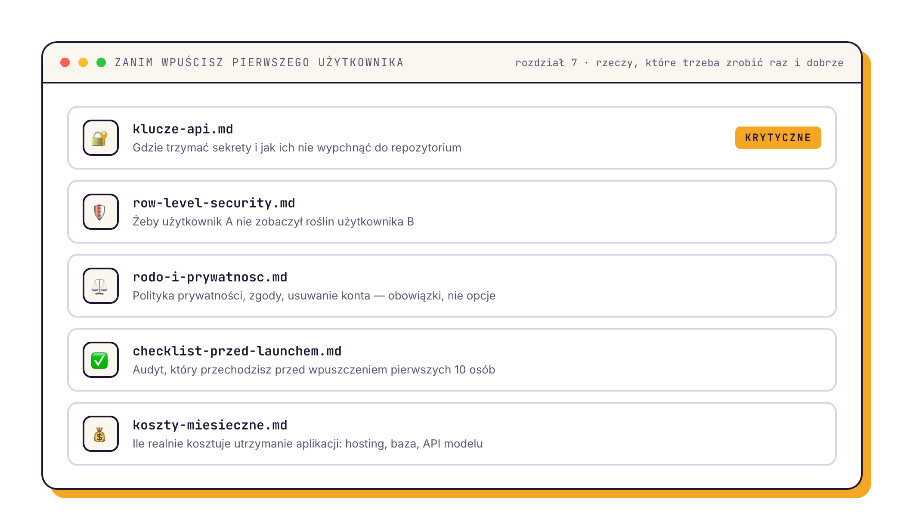Click the balance scales icon

click(100, 286)
